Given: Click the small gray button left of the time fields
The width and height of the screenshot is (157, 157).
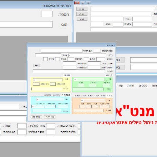Looking at the screenshot, I should click(x=37, y=66).
